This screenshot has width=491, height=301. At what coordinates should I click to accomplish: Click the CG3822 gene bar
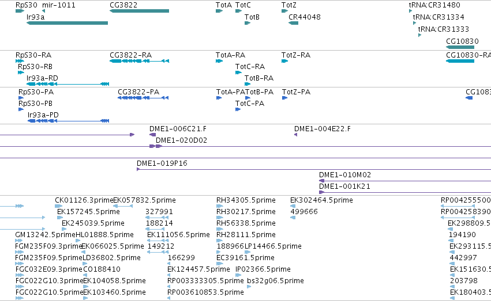(x=140, y=11)
